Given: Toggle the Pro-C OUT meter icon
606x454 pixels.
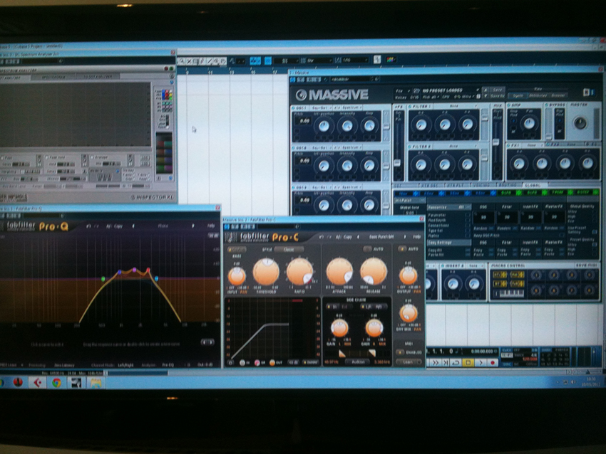Looking at the screenshot, I should (272, 363).
